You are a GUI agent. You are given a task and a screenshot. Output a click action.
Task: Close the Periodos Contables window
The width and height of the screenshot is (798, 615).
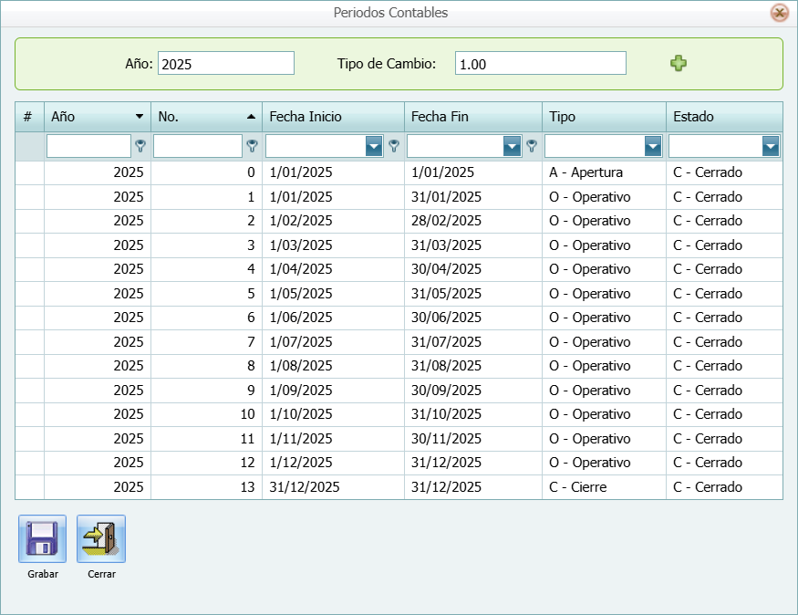tap(779, 13)
